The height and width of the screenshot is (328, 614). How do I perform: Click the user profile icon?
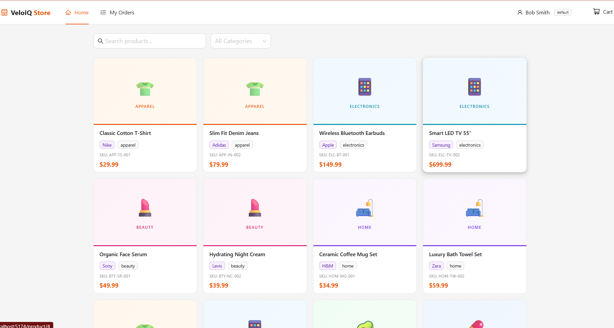[x=520, y=12]
